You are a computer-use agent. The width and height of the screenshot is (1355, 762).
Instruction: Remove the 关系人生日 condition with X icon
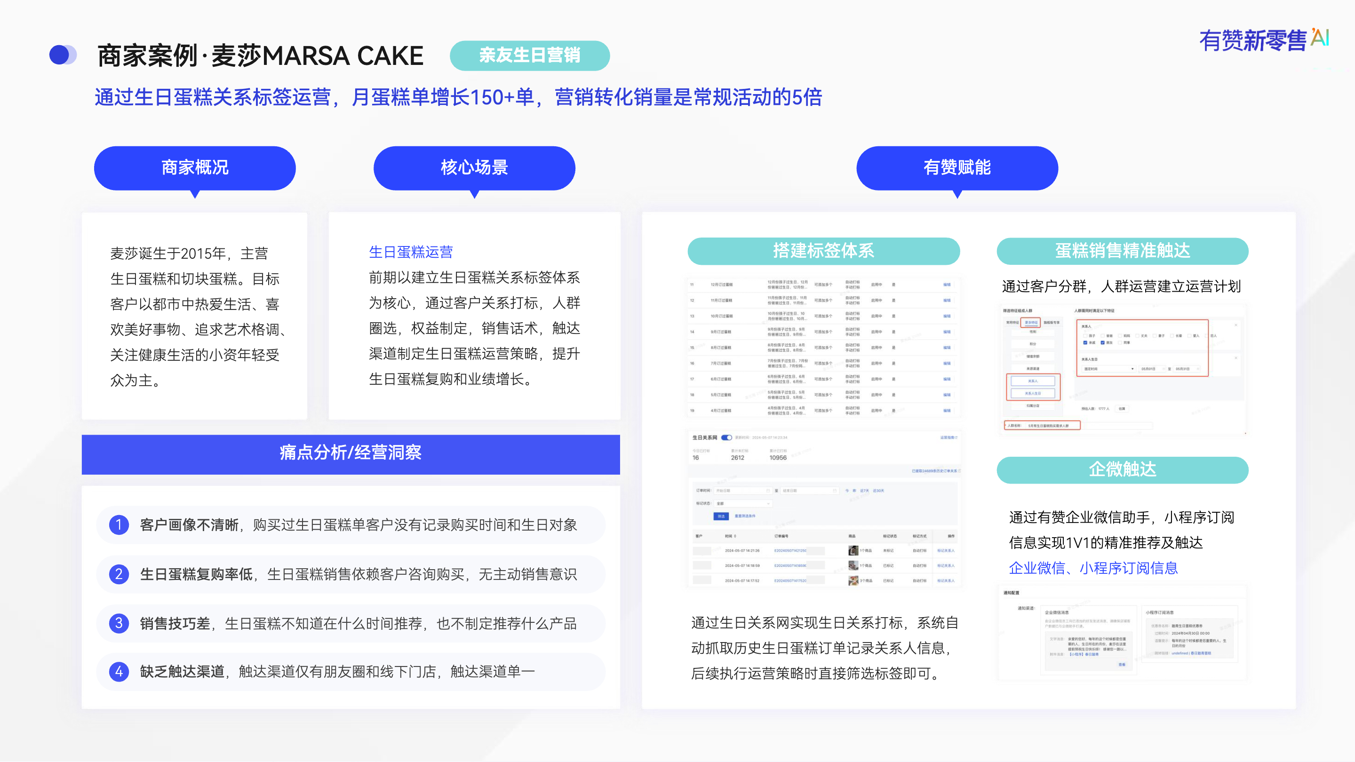(1236, 358)
